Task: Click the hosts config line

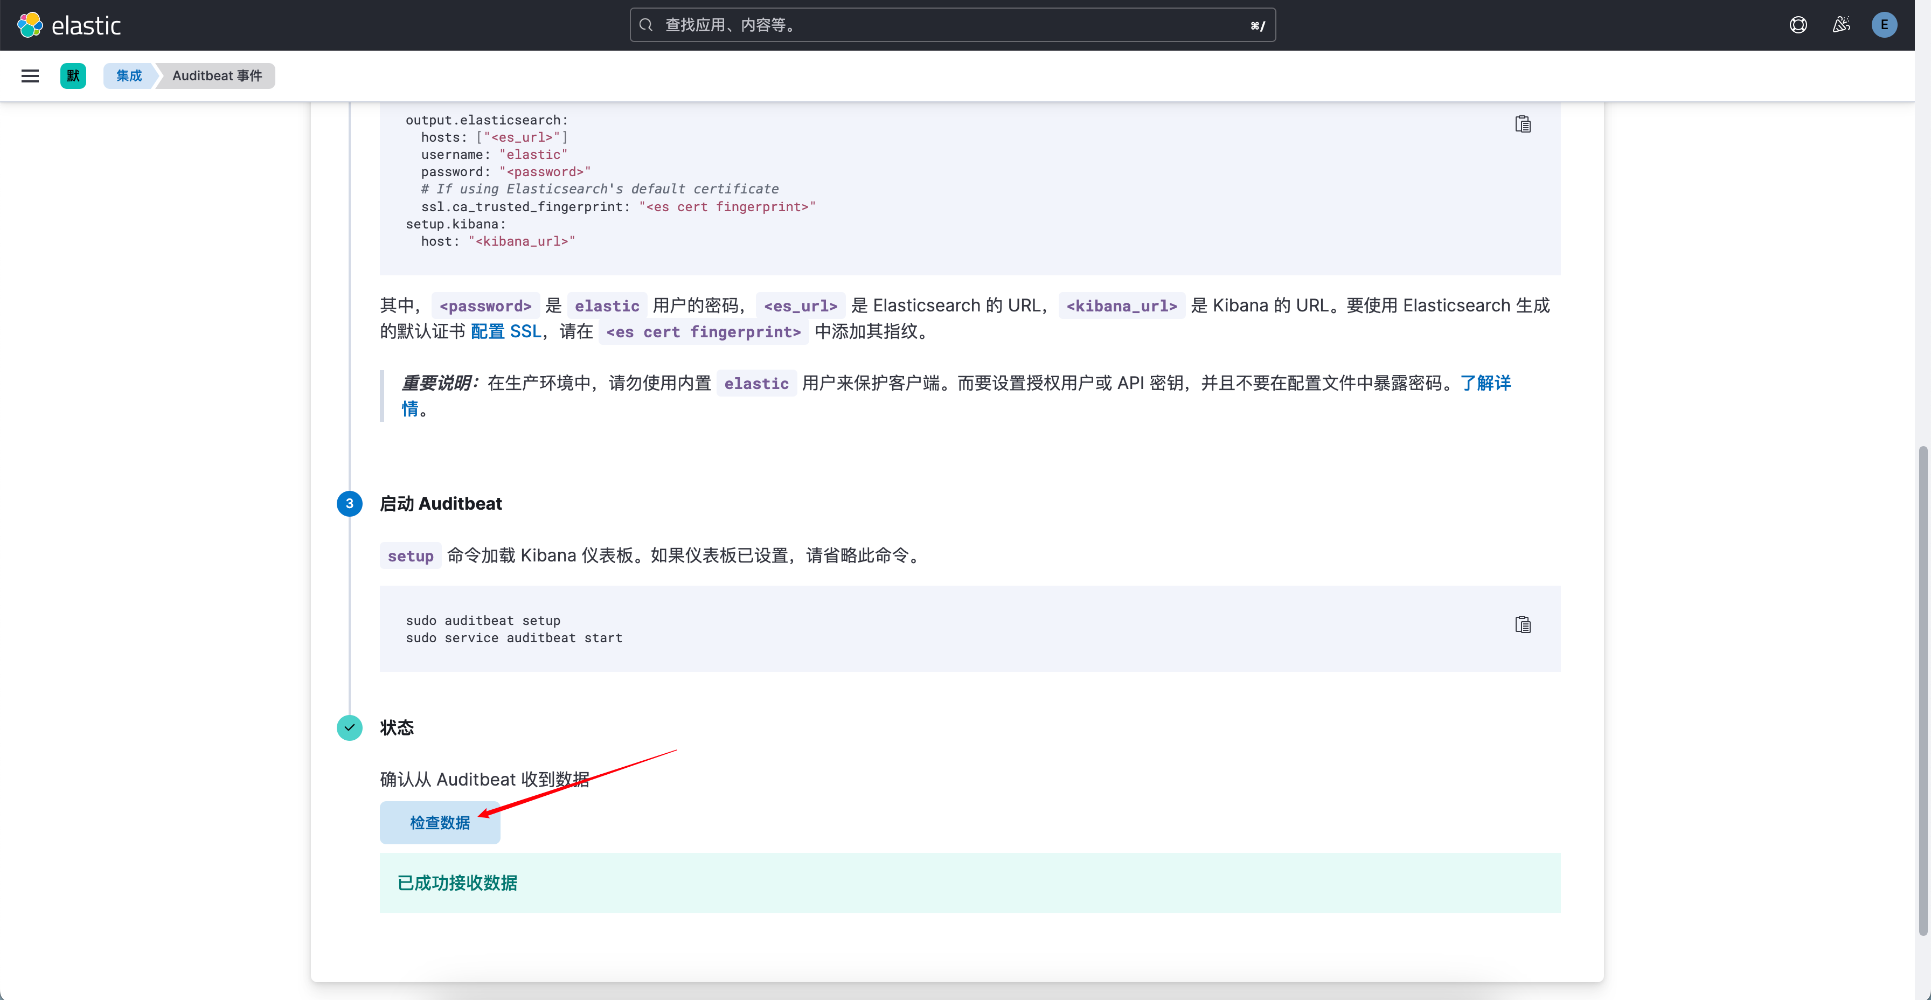Action: point(494,137)
